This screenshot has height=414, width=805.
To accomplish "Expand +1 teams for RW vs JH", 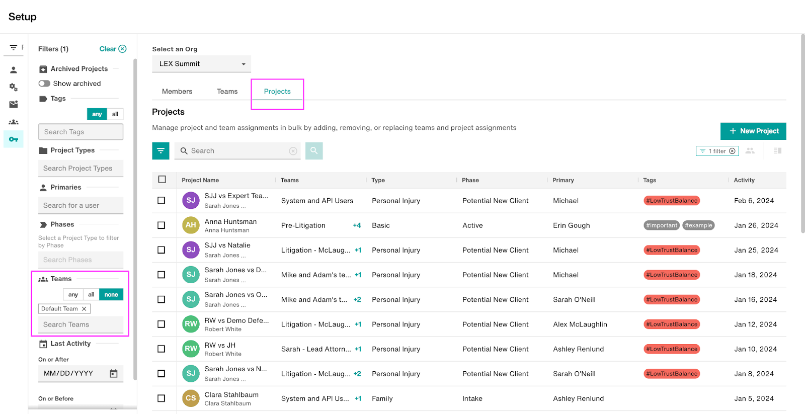I will (x=358, y=349).
